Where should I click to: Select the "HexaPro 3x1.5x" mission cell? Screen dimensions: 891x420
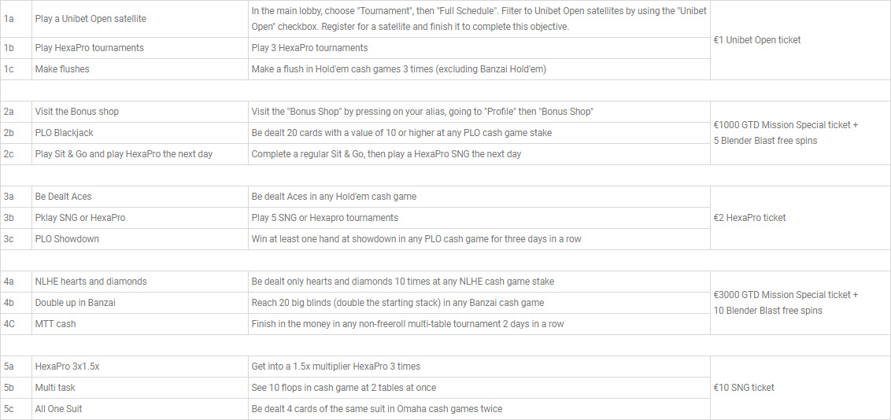point(140,367)
